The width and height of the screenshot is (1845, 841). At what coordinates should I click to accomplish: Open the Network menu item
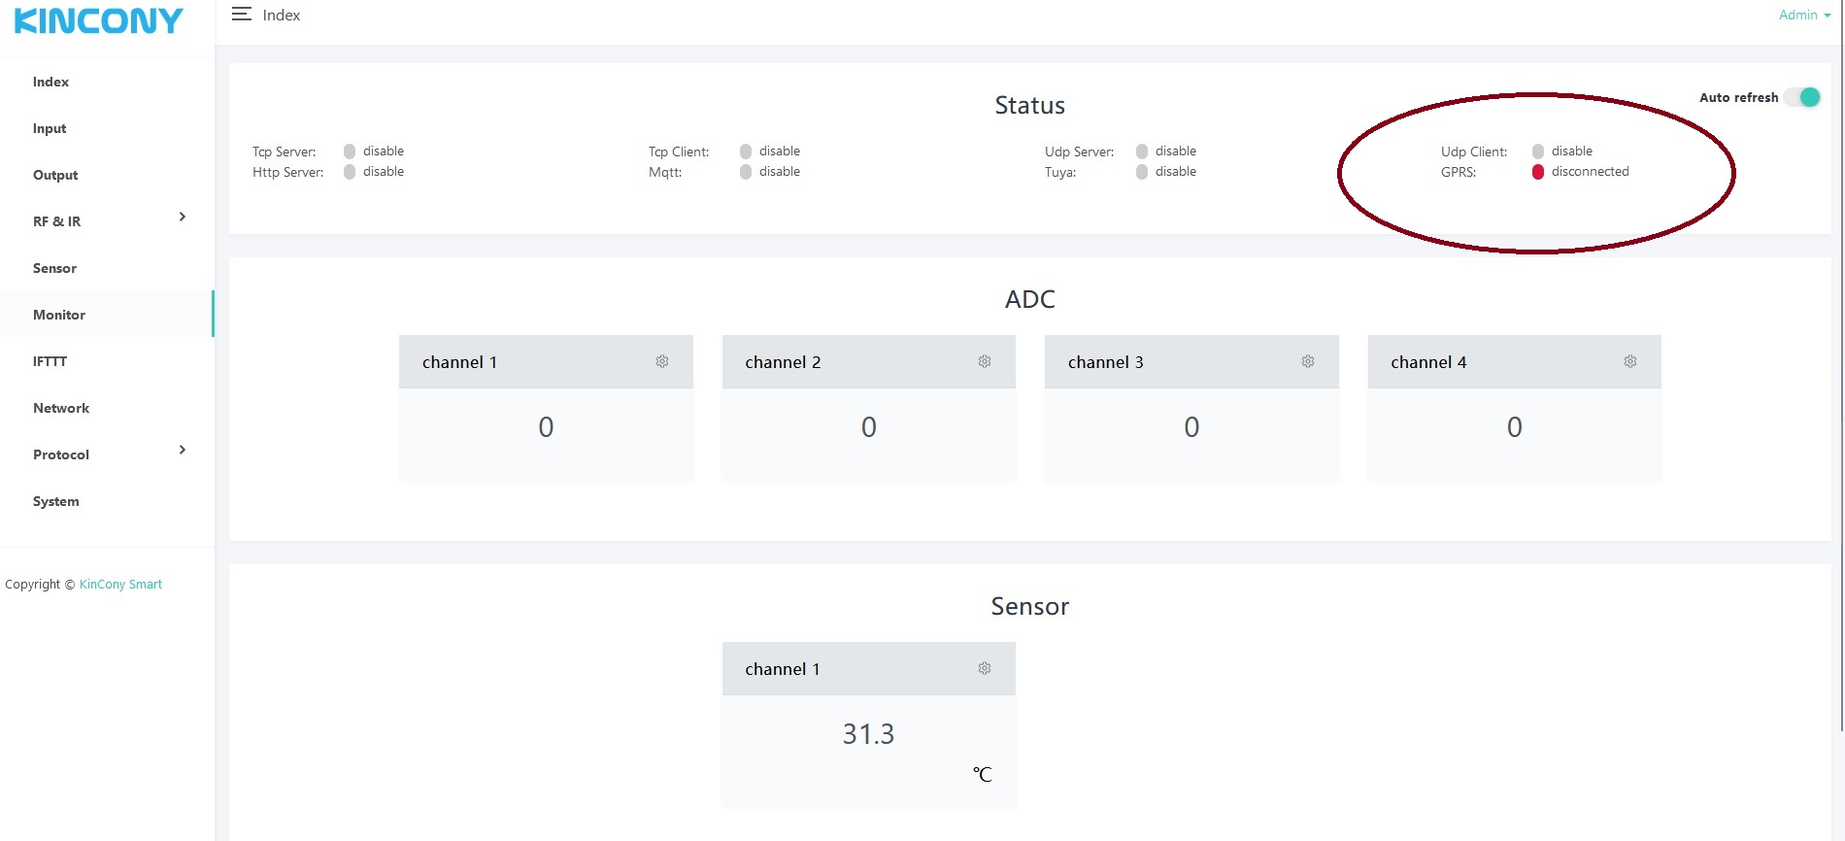pyautogui.click(x=61, y=408)
